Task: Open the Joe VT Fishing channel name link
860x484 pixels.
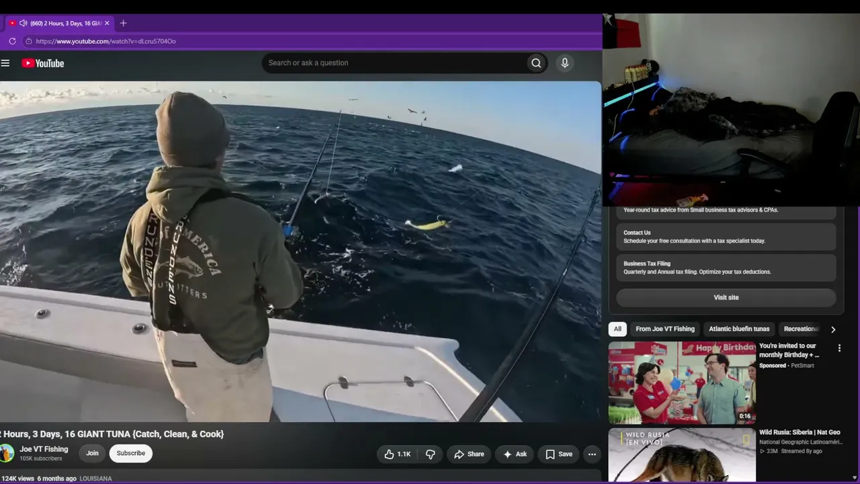Action: pyautogui.click(x=44, y=449)
